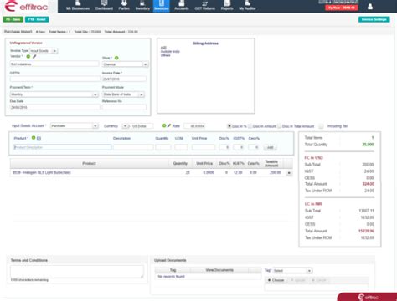Open the Invoice Type dropdown

click(44, 51)
